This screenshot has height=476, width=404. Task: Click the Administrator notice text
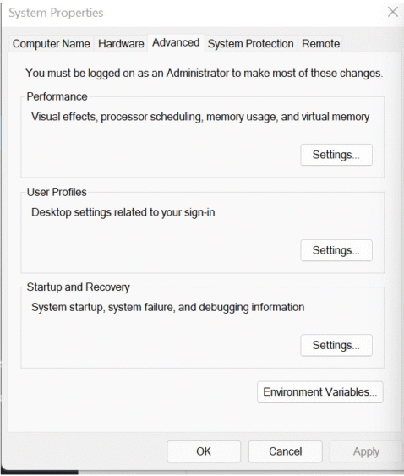[204, 74]
